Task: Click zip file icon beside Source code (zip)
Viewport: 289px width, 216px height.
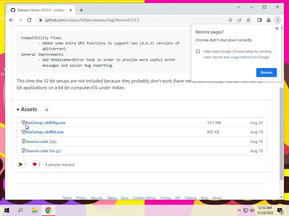Action: (23, 141)
